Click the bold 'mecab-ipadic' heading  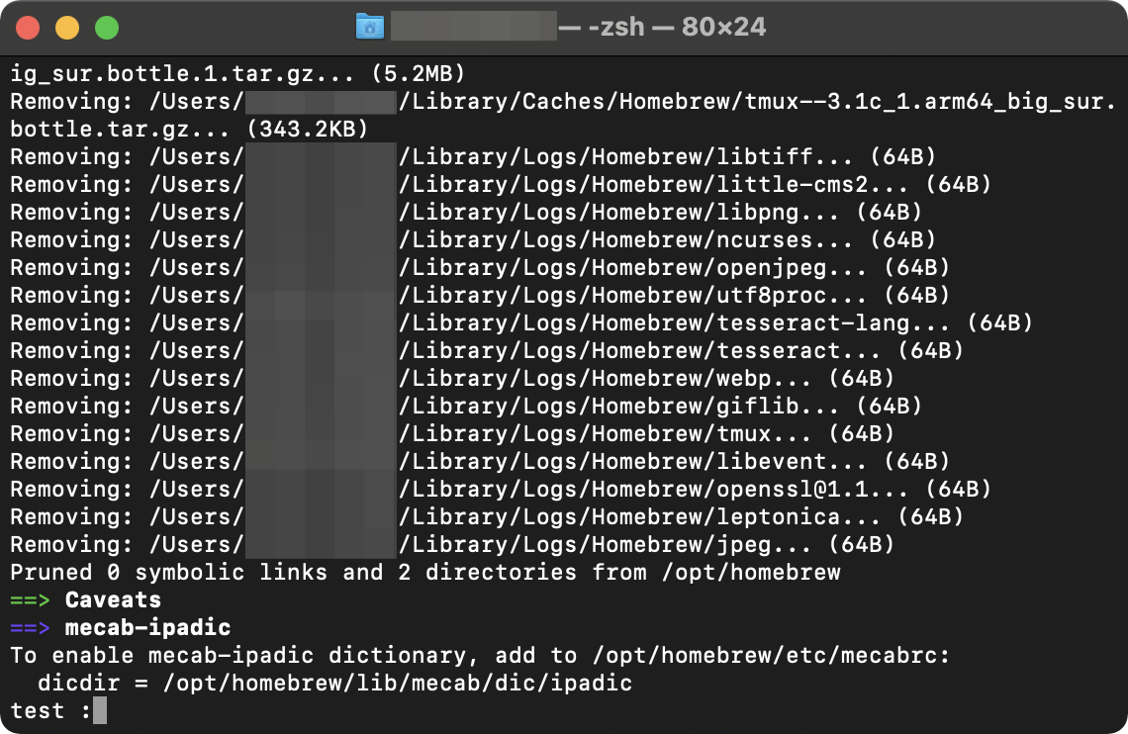tap(148, 627)
